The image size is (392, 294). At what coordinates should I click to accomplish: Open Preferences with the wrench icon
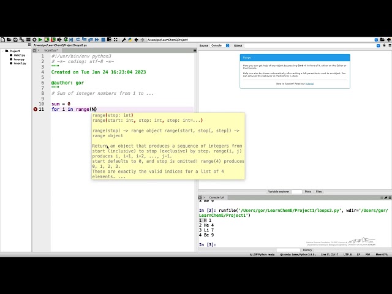point(124,39)
